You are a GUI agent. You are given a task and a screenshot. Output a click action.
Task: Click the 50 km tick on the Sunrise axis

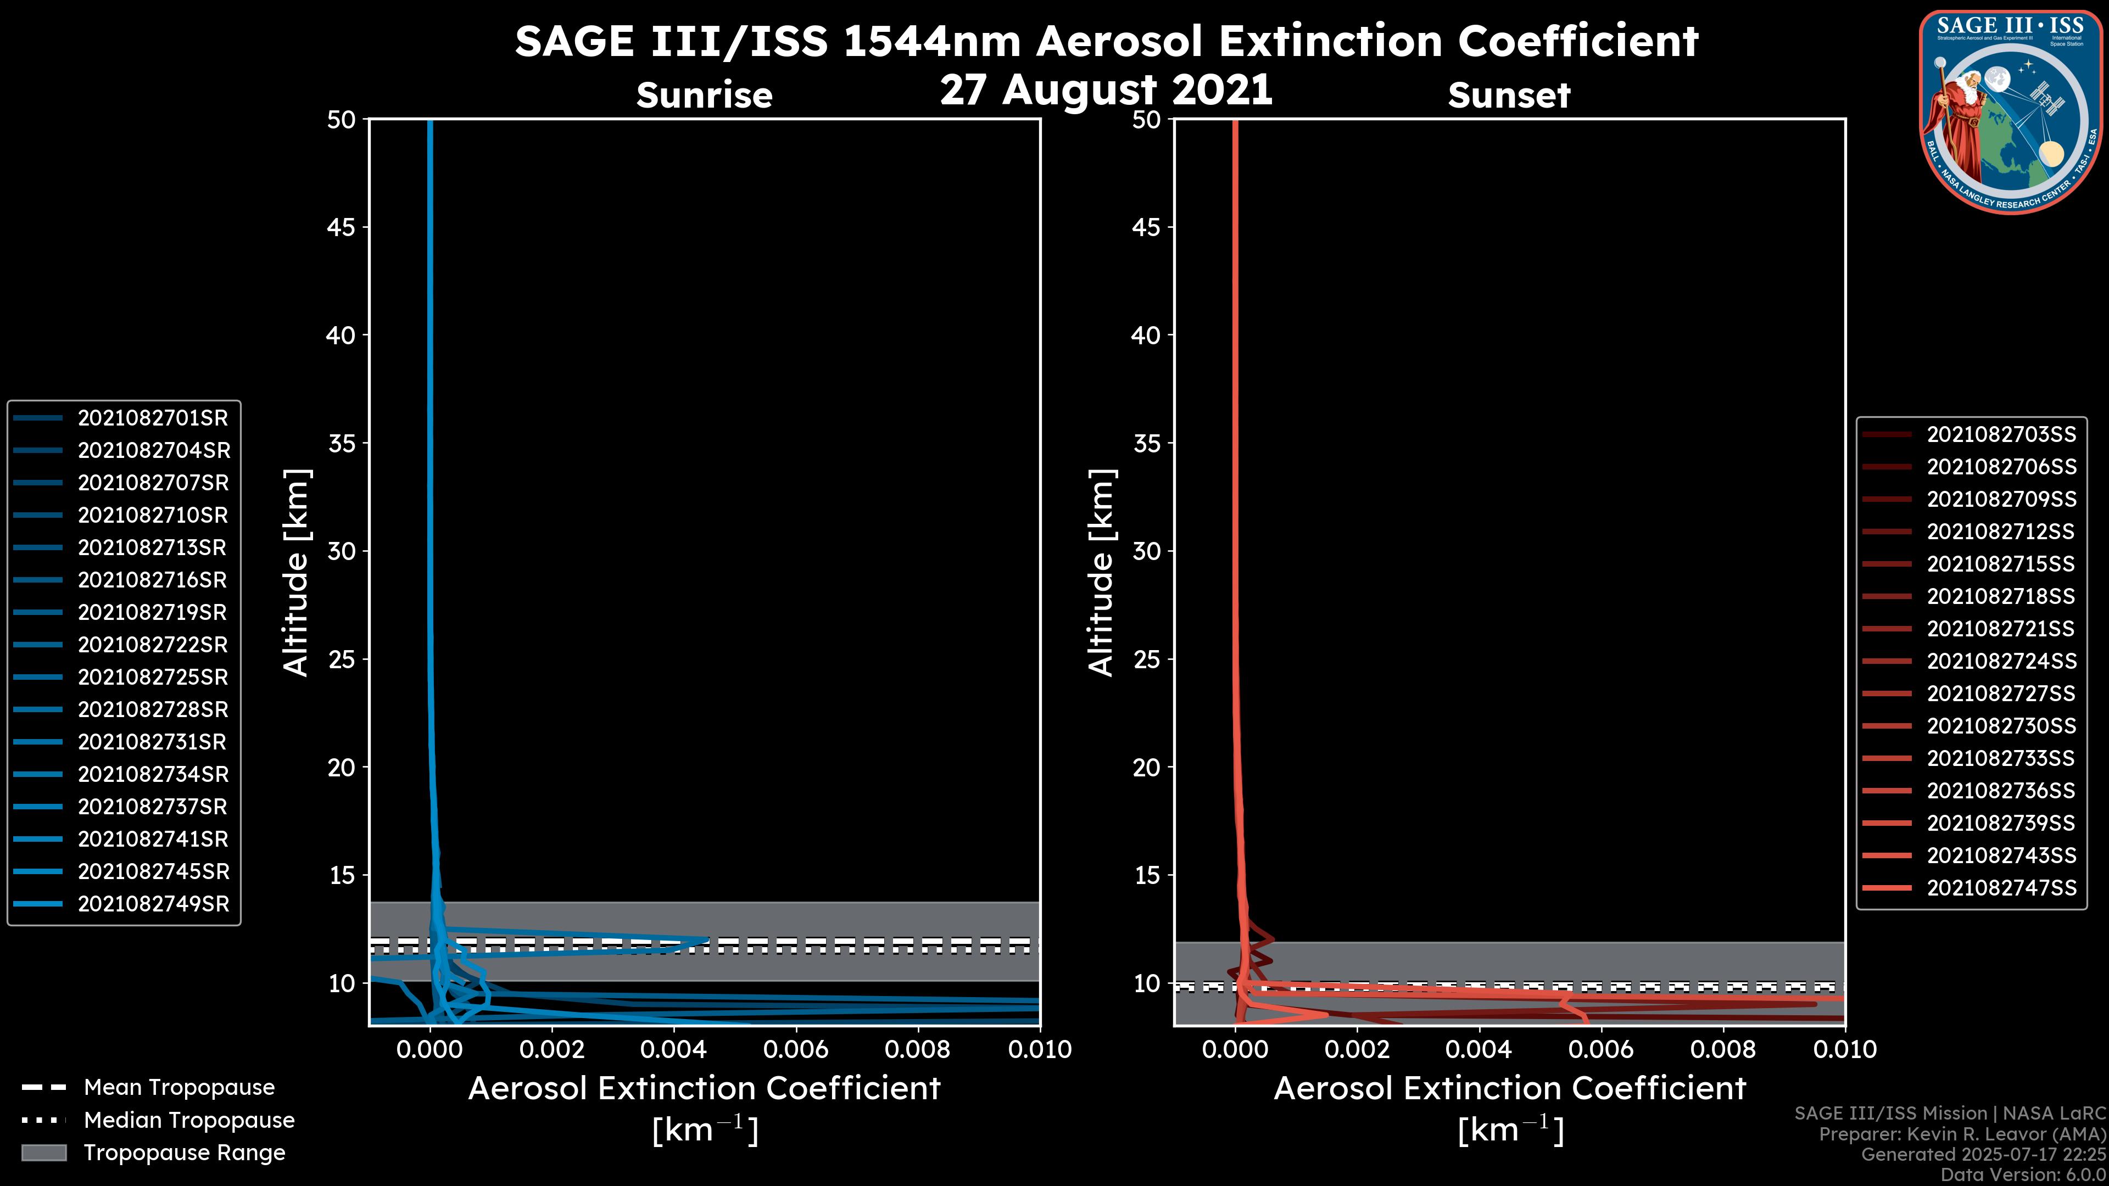click(342, 120)
